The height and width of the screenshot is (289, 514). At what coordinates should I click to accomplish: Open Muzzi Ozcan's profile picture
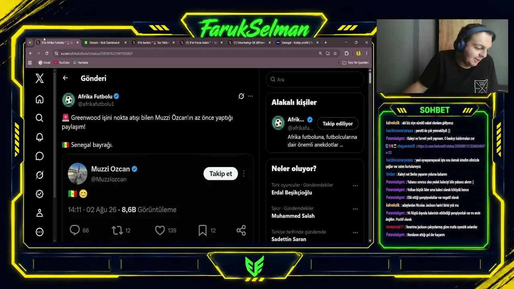pos(78,173)
